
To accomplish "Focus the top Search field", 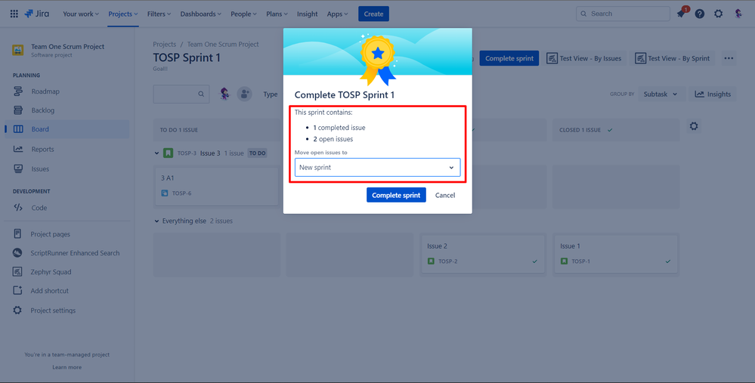I will (623, 14).
